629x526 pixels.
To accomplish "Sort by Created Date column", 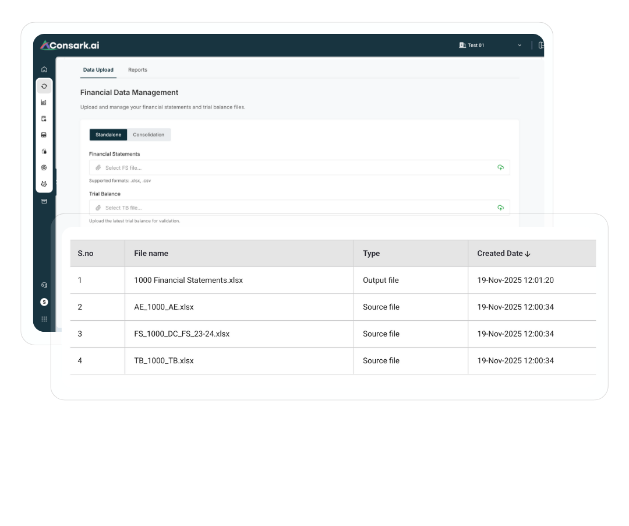I will point(504,254).
